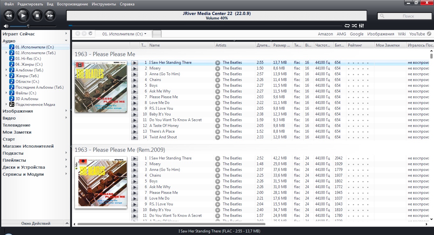
Task: Expand the Играет Сейчас section arrow
Action: pyautogui.click(x=66, y=34)
